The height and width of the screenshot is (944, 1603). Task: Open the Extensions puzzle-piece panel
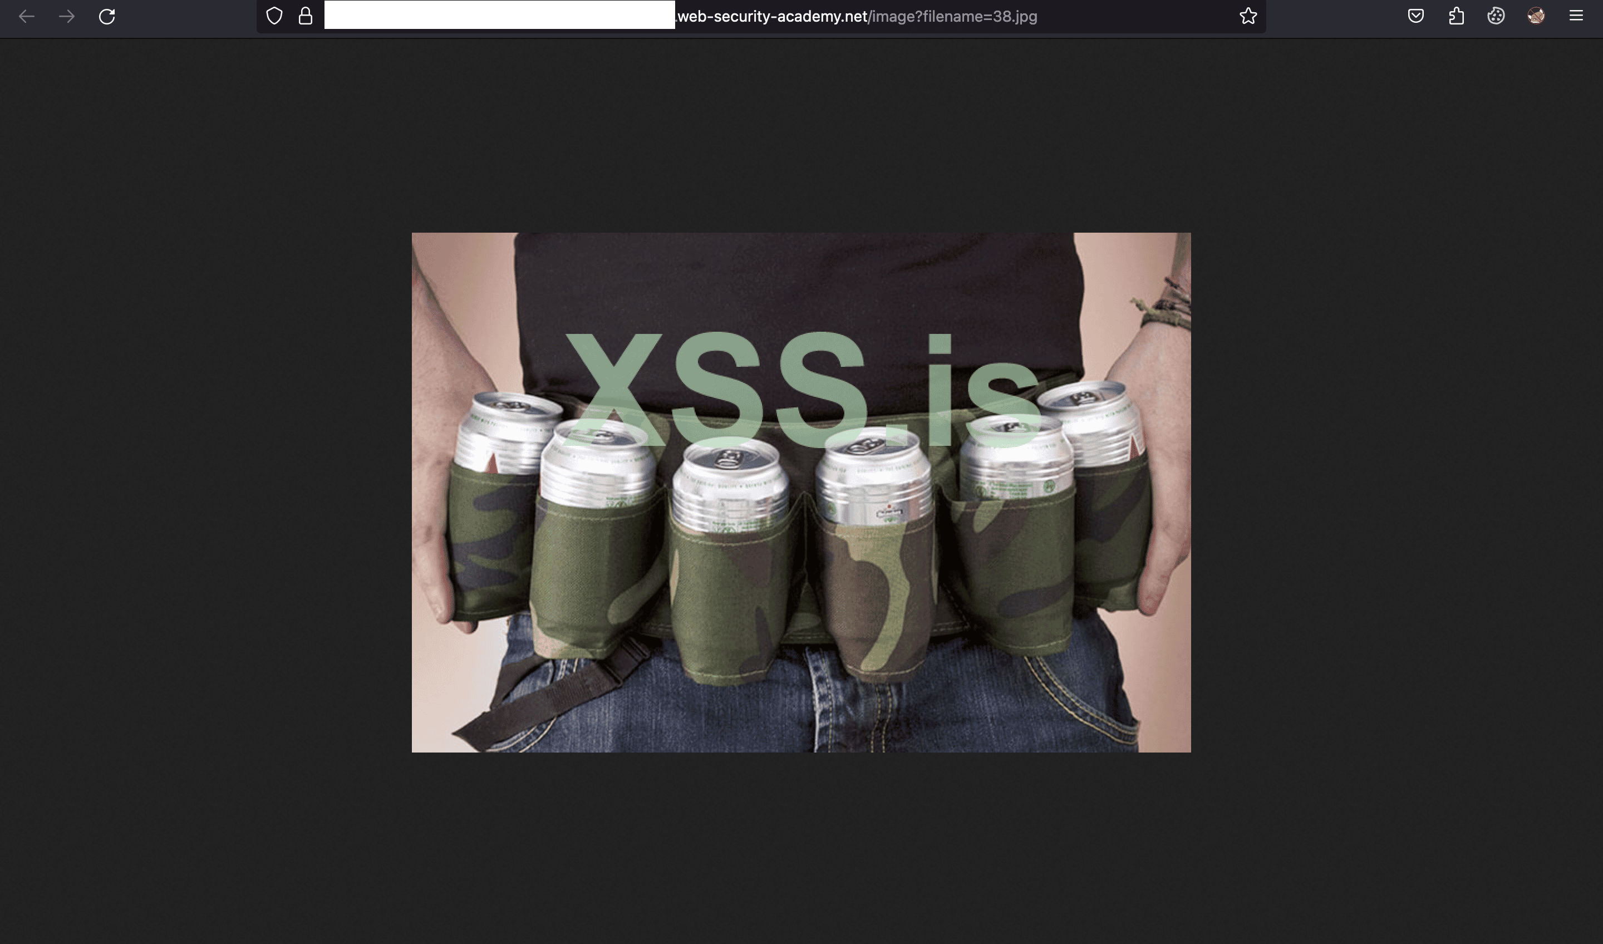(1456, 16)
